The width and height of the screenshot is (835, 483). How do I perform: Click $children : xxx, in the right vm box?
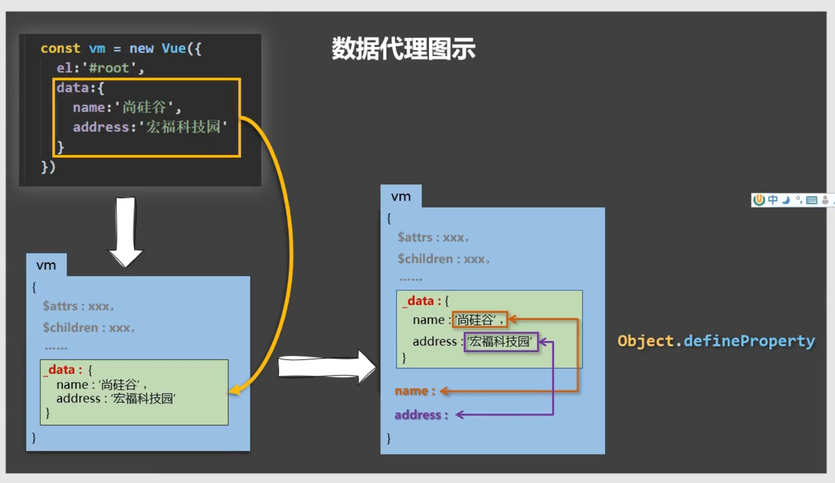[x=444, y=259]
